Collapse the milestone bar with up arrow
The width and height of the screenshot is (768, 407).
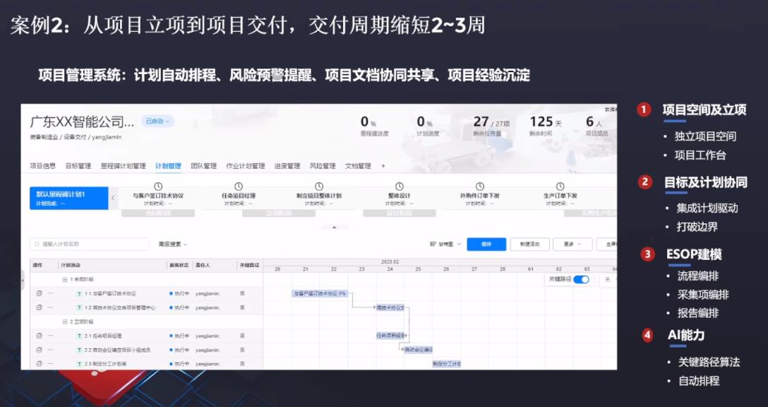click(x=335, y=228)
